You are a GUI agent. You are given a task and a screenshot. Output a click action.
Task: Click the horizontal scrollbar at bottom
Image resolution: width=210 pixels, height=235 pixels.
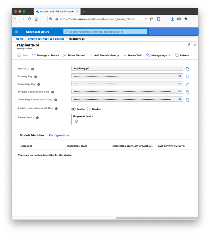[x=157, y=218]
